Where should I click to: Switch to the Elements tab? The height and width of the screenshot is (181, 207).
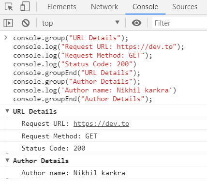[x=61, y=7]
